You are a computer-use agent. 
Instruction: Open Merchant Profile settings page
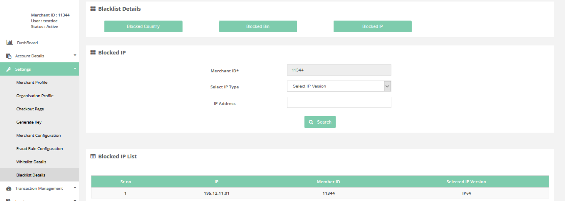click(x=32, y=82)
